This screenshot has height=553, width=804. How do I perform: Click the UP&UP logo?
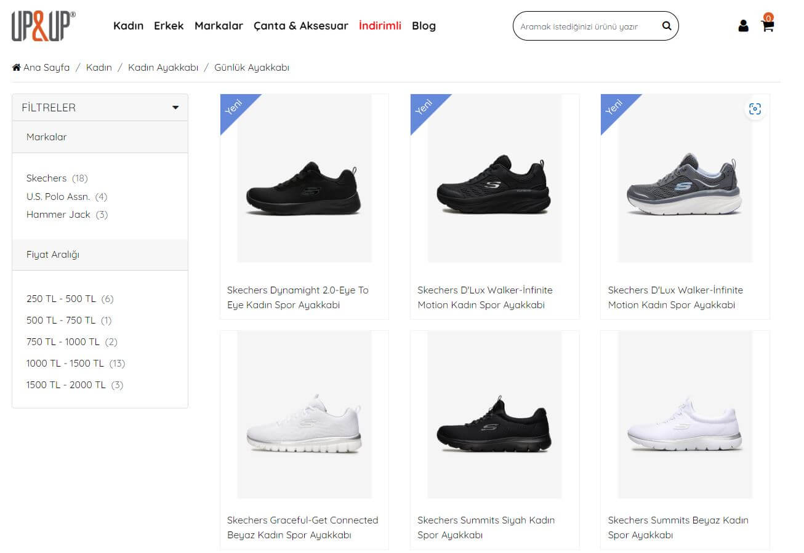[44, 26]
